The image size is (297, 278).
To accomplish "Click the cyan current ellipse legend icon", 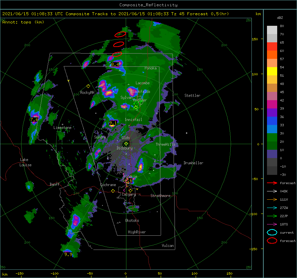I will pos(272,232).
